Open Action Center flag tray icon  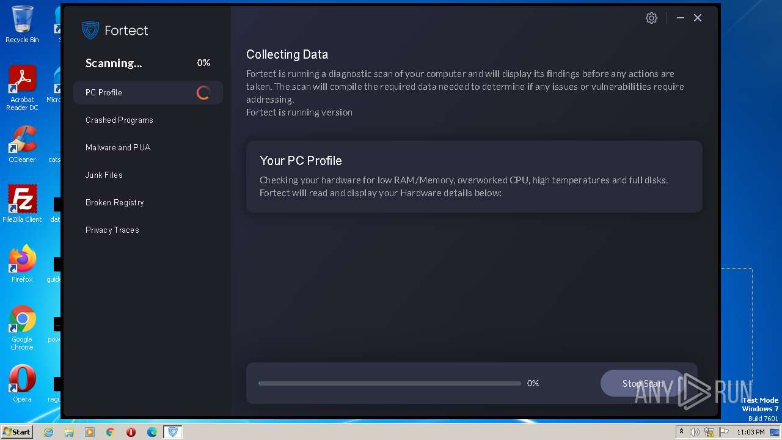(724, 432)
